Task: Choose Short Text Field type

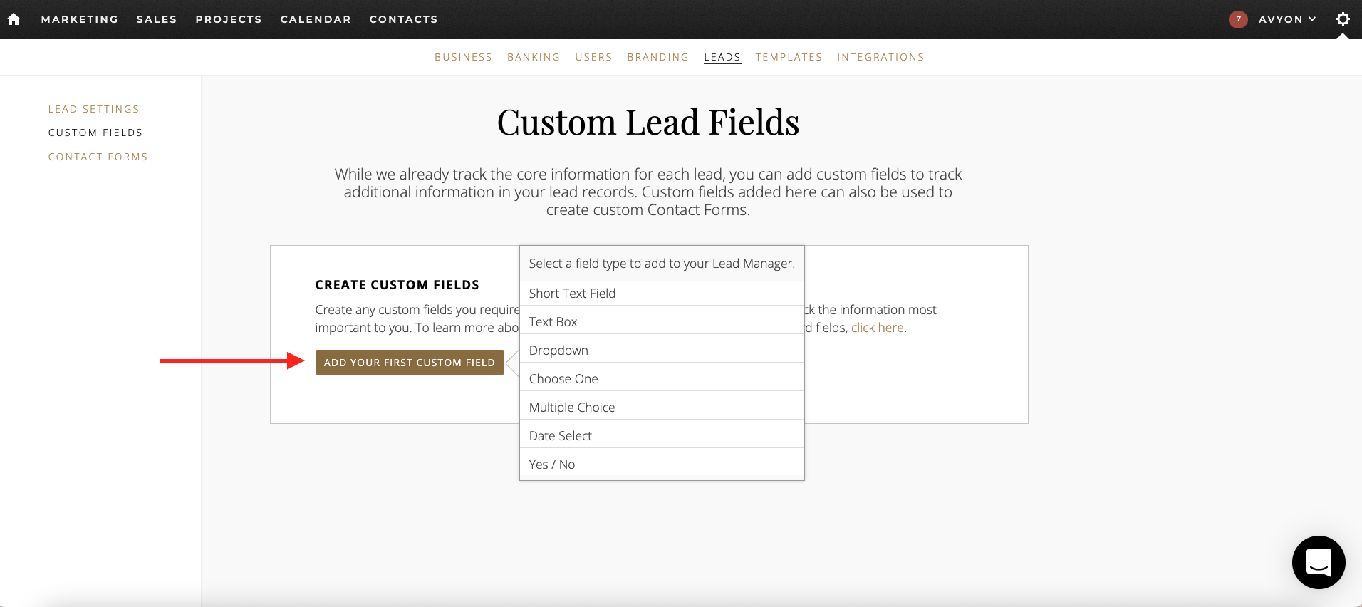Action: click(662, 294)
